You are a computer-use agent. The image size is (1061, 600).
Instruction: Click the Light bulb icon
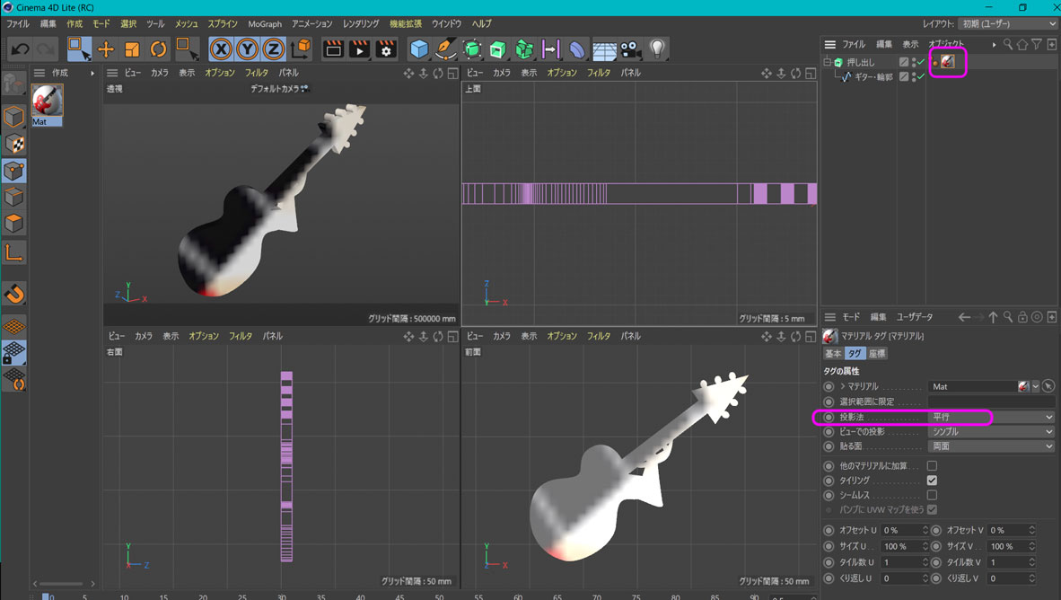[658, 49]
